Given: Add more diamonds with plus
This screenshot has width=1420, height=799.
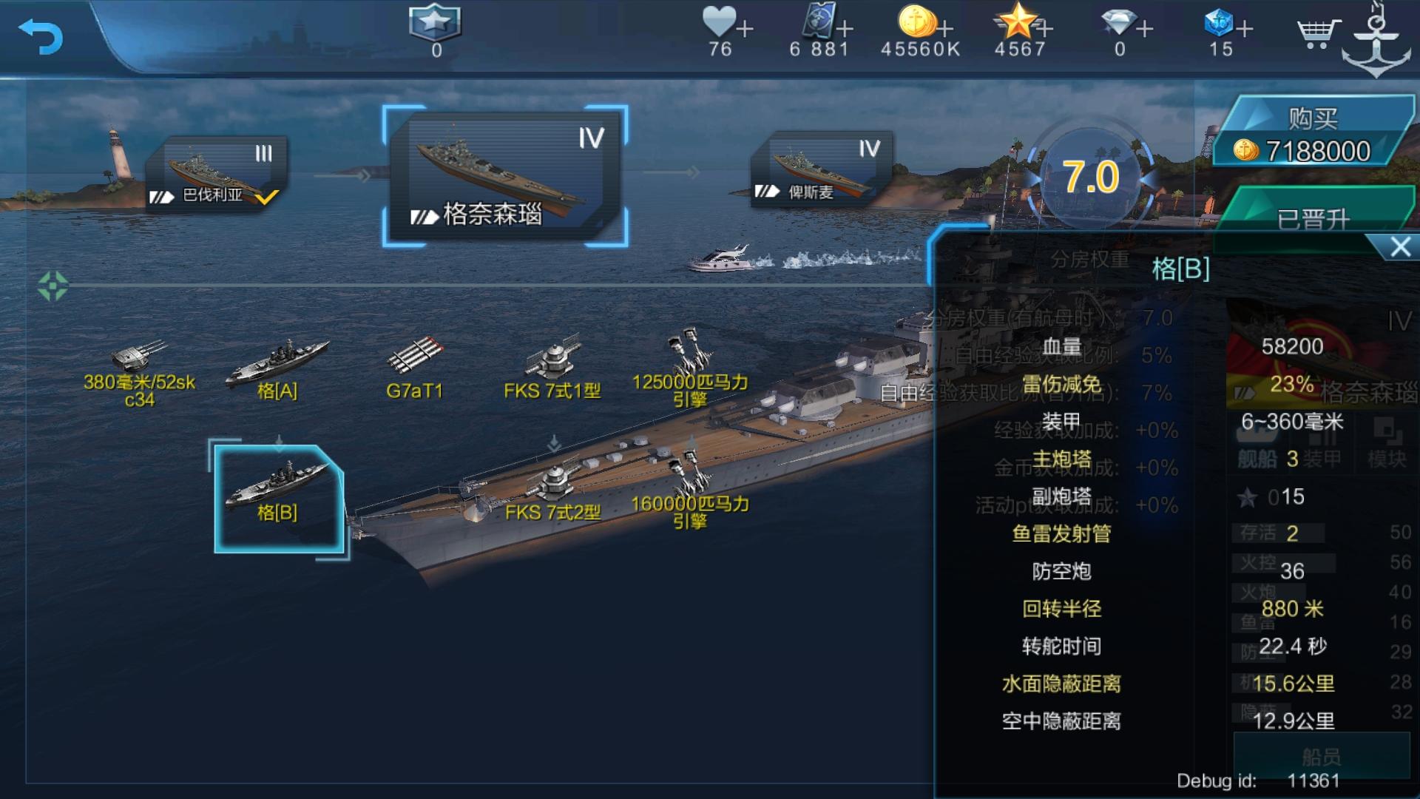Looking at the screenshot, I should [1145, 28].
